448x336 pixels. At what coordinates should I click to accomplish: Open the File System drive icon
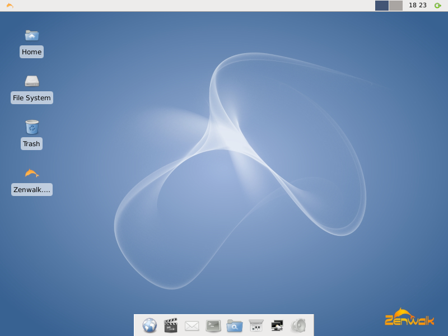(x=32, y=81)
